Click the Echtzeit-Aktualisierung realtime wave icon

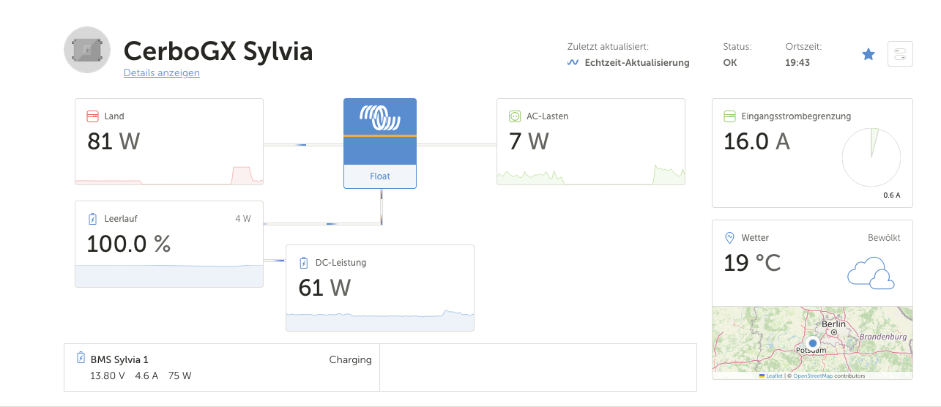pos(573,63)
